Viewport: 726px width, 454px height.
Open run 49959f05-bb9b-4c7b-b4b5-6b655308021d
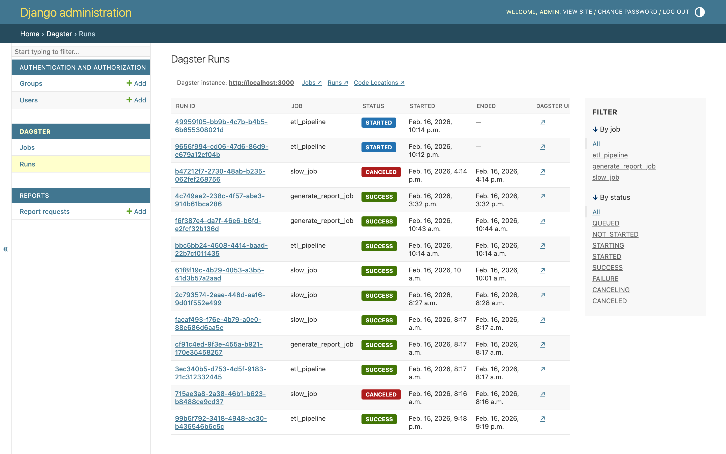221,126
